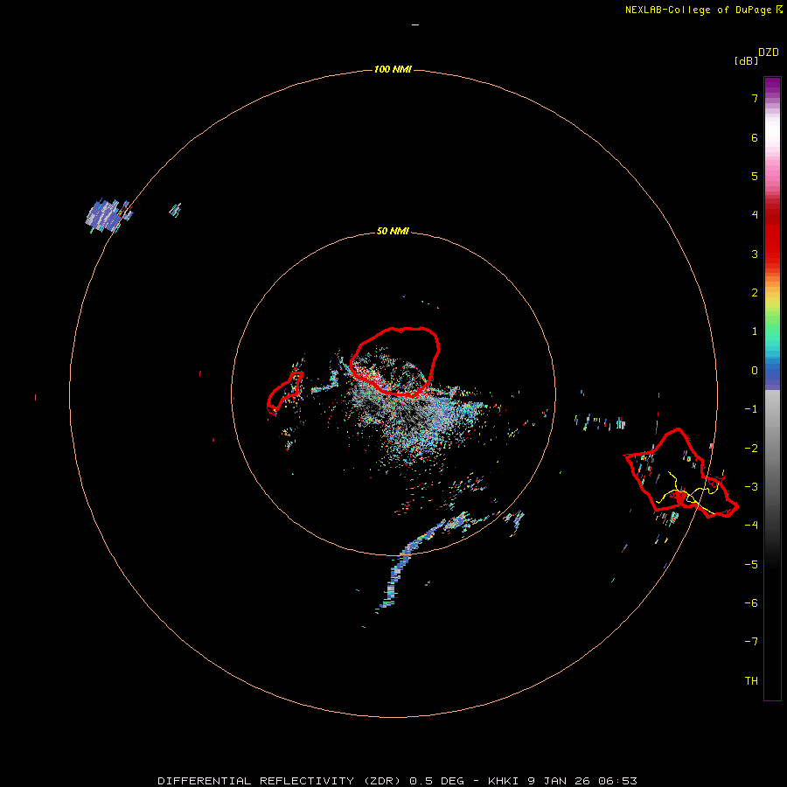
Task: Select the -3 dB scale label
Action: pos(751,487)
